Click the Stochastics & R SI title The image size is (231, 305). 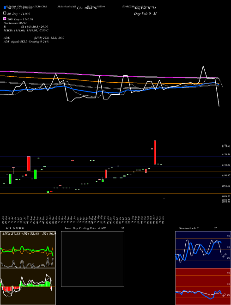pos(198,228)
